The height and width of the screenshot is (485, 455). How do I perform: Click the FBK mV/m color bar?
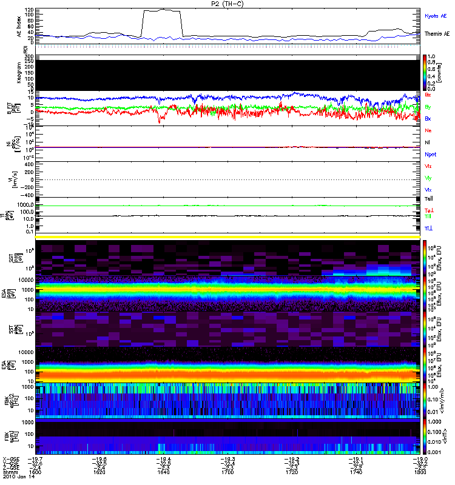[425, 401]
